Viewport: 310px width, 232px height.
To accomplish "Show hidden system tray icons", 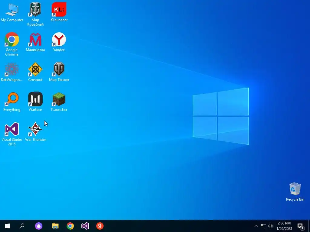I will click(x=256, y=226).
